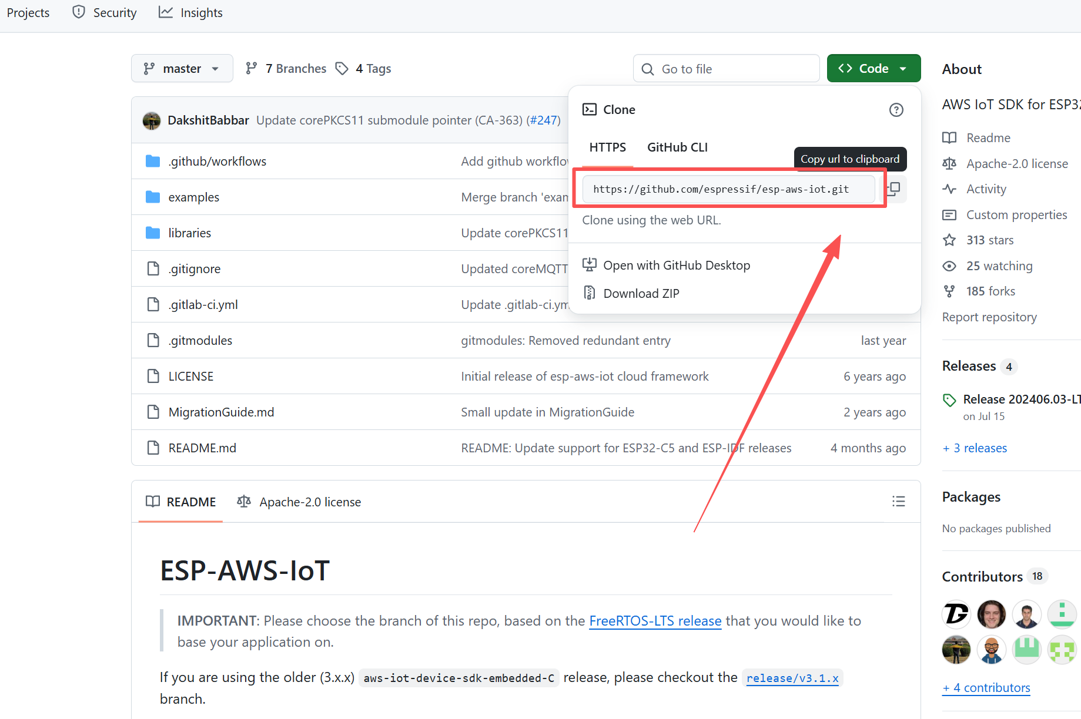Toggle the green Code dropdown button
This screenshot has width=1081, height=719.
point(873,69)
